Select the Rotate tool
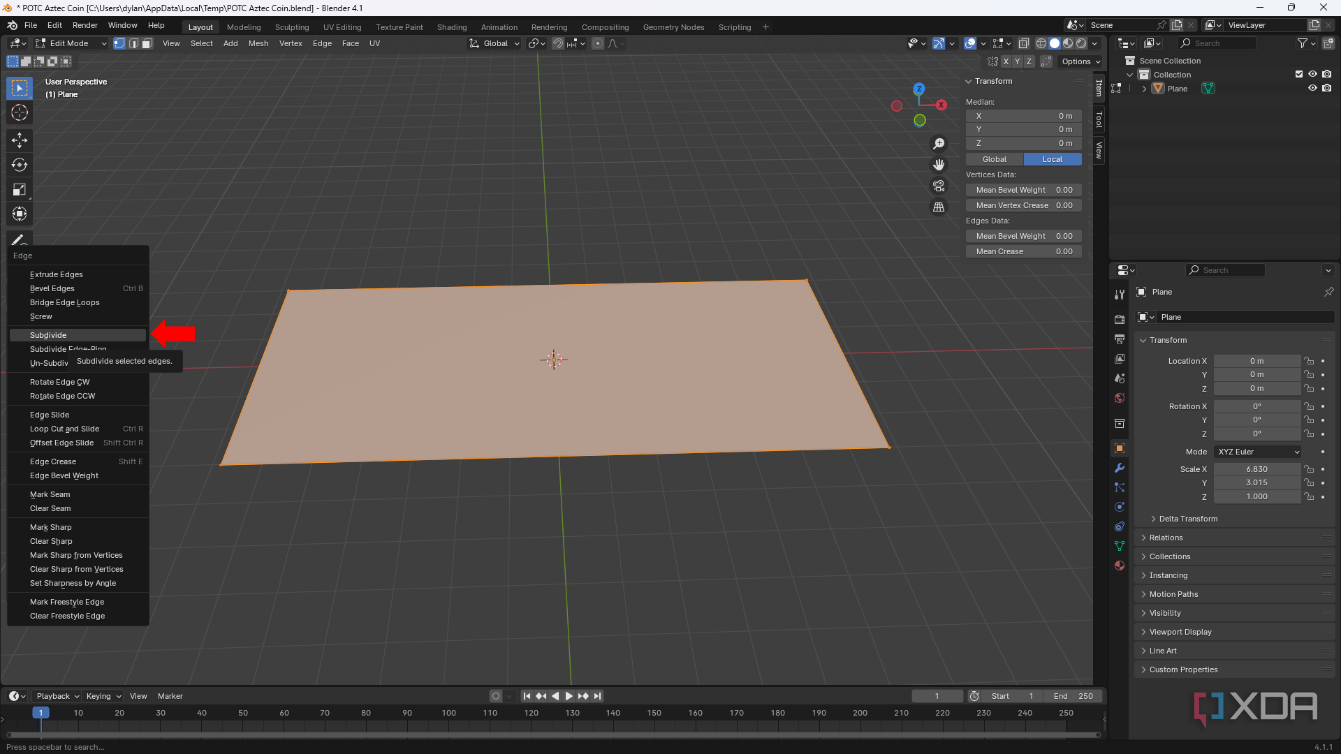Viewport: 1341px width, 754px height. [19, 165]
